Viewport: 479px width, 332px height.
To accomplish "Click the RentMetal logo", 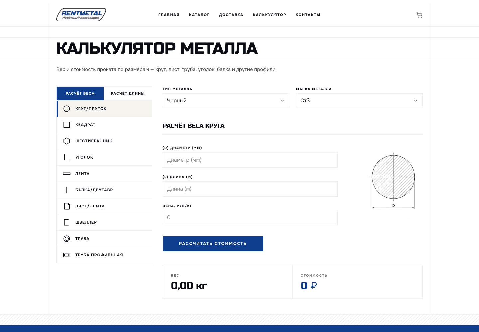I will coord(81,15).
